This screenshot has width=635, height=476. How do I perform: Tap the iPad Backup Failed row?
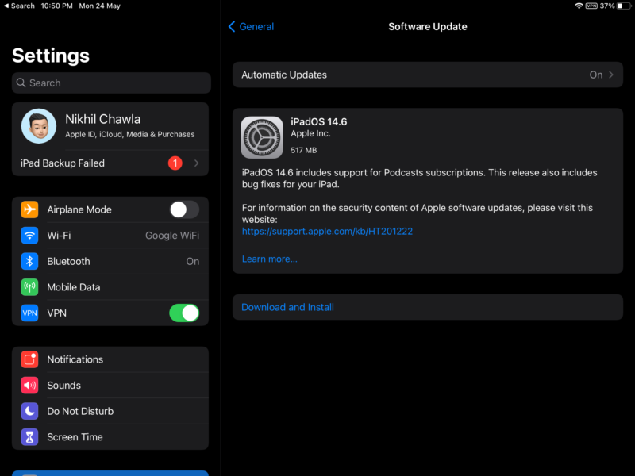[x=110, y=163]
